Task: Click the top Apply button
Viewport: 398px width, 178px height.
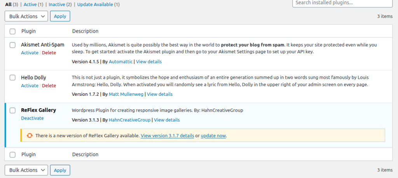Action: [60, 16]
